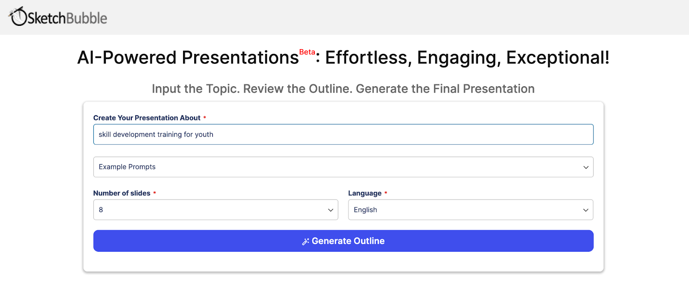Open the Number of slides dropdown showing 8

tap(215, 210)
